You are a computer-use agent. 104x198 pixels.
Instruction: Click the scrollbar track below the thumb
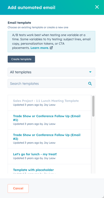(x=93, y=145)
